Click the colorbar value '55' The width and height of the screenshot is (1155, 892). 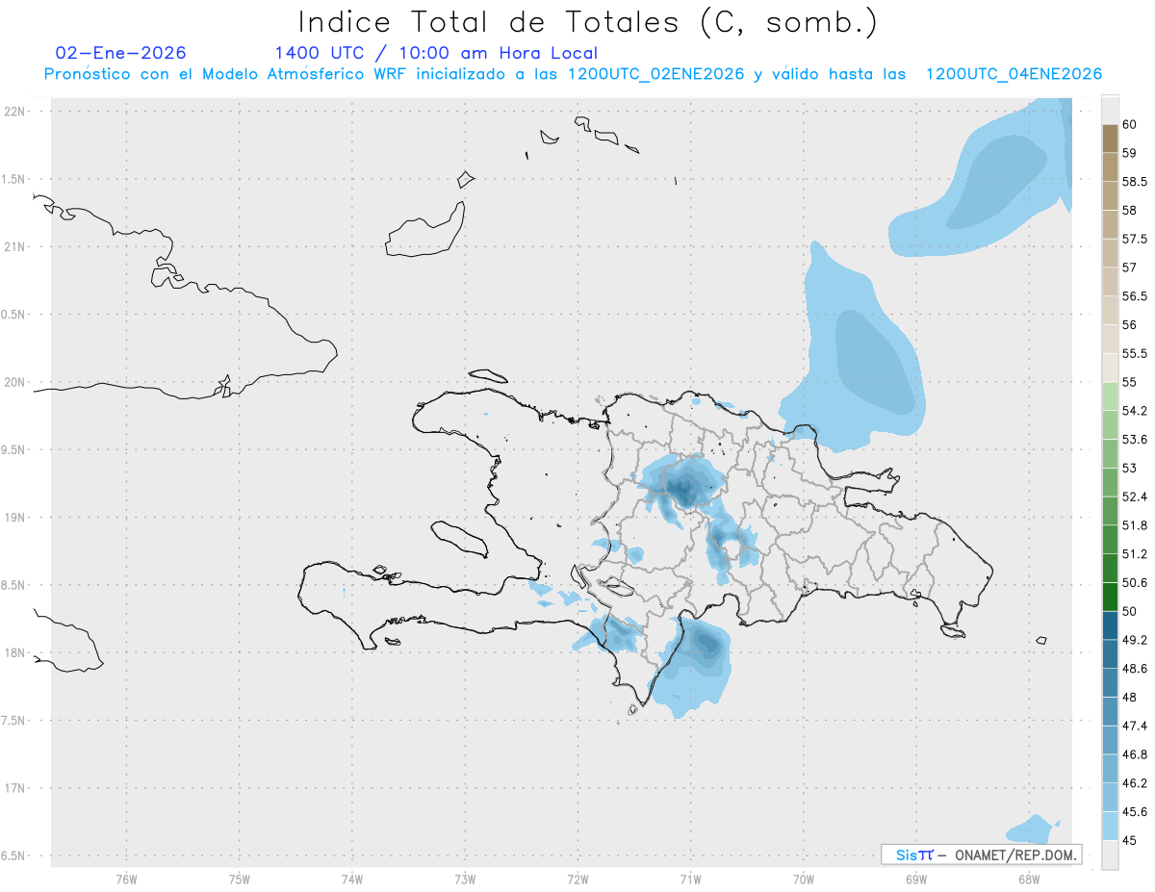[1130, 382]
